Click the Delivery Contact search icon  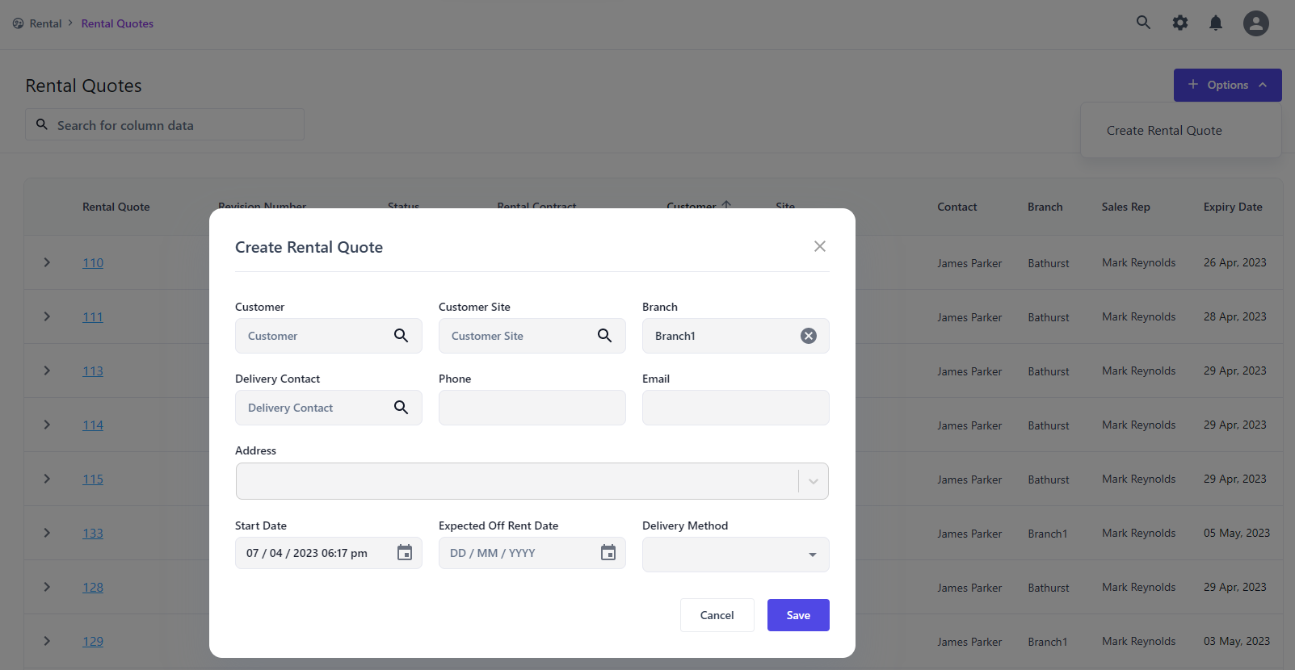coord(401,408)
